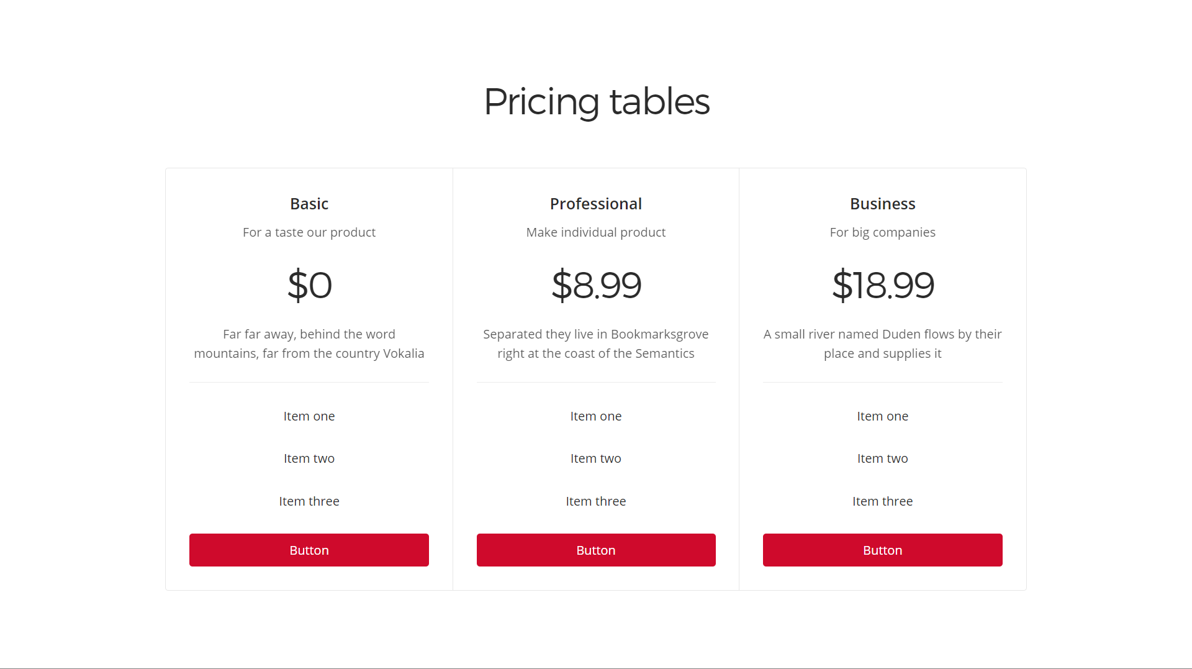Viewport: 1192px width, 669px height.
Task: Click Item three in the Basic column
Action: tap(309, 501)
